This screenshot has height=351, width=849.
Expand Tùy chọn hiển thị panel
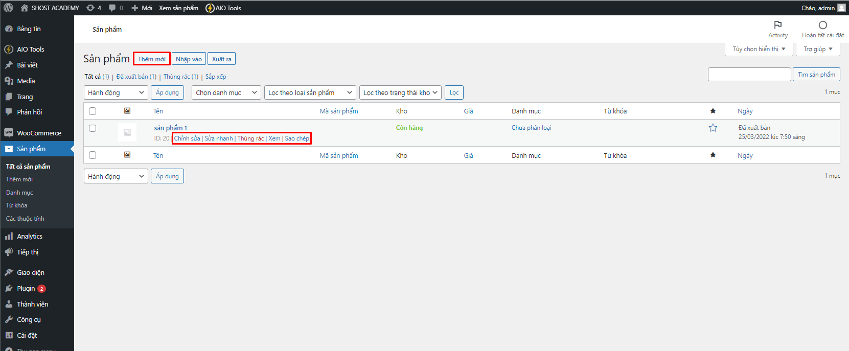click(x=759, y=49)
